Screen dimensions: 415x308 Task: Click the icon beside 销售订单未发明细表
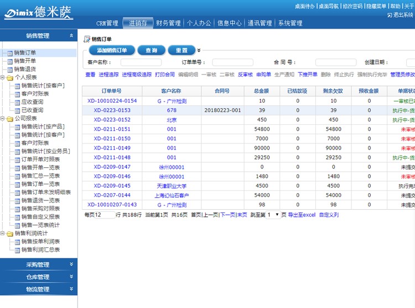pyautogui.click(x=17, y=193)
